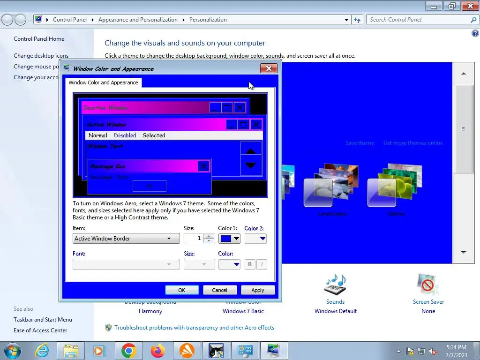Click theme list scrollbar up arrow
480x360 pixels.
pyautogui.click(x=464, y=74)
